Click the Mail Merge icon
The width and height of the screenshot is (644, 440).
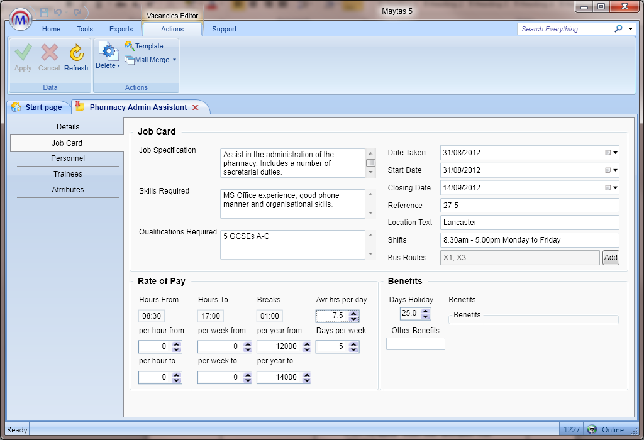point(129,60)
